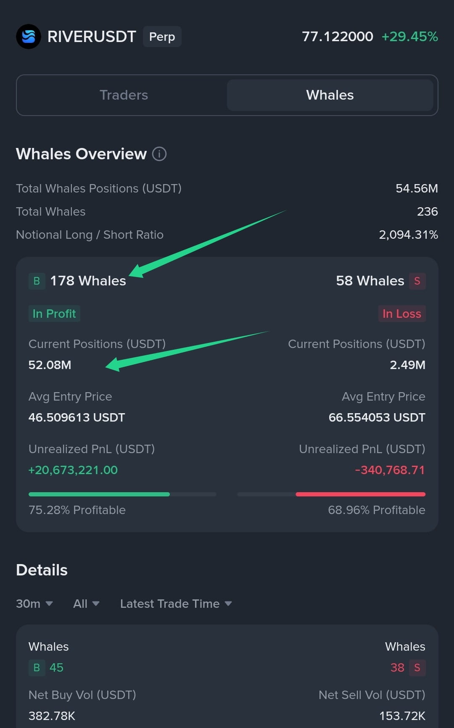This screenshot has height=728, width=454.
Task: Tap the -340,768.71 unrealized PnL
Action: [x=390, y=470]
